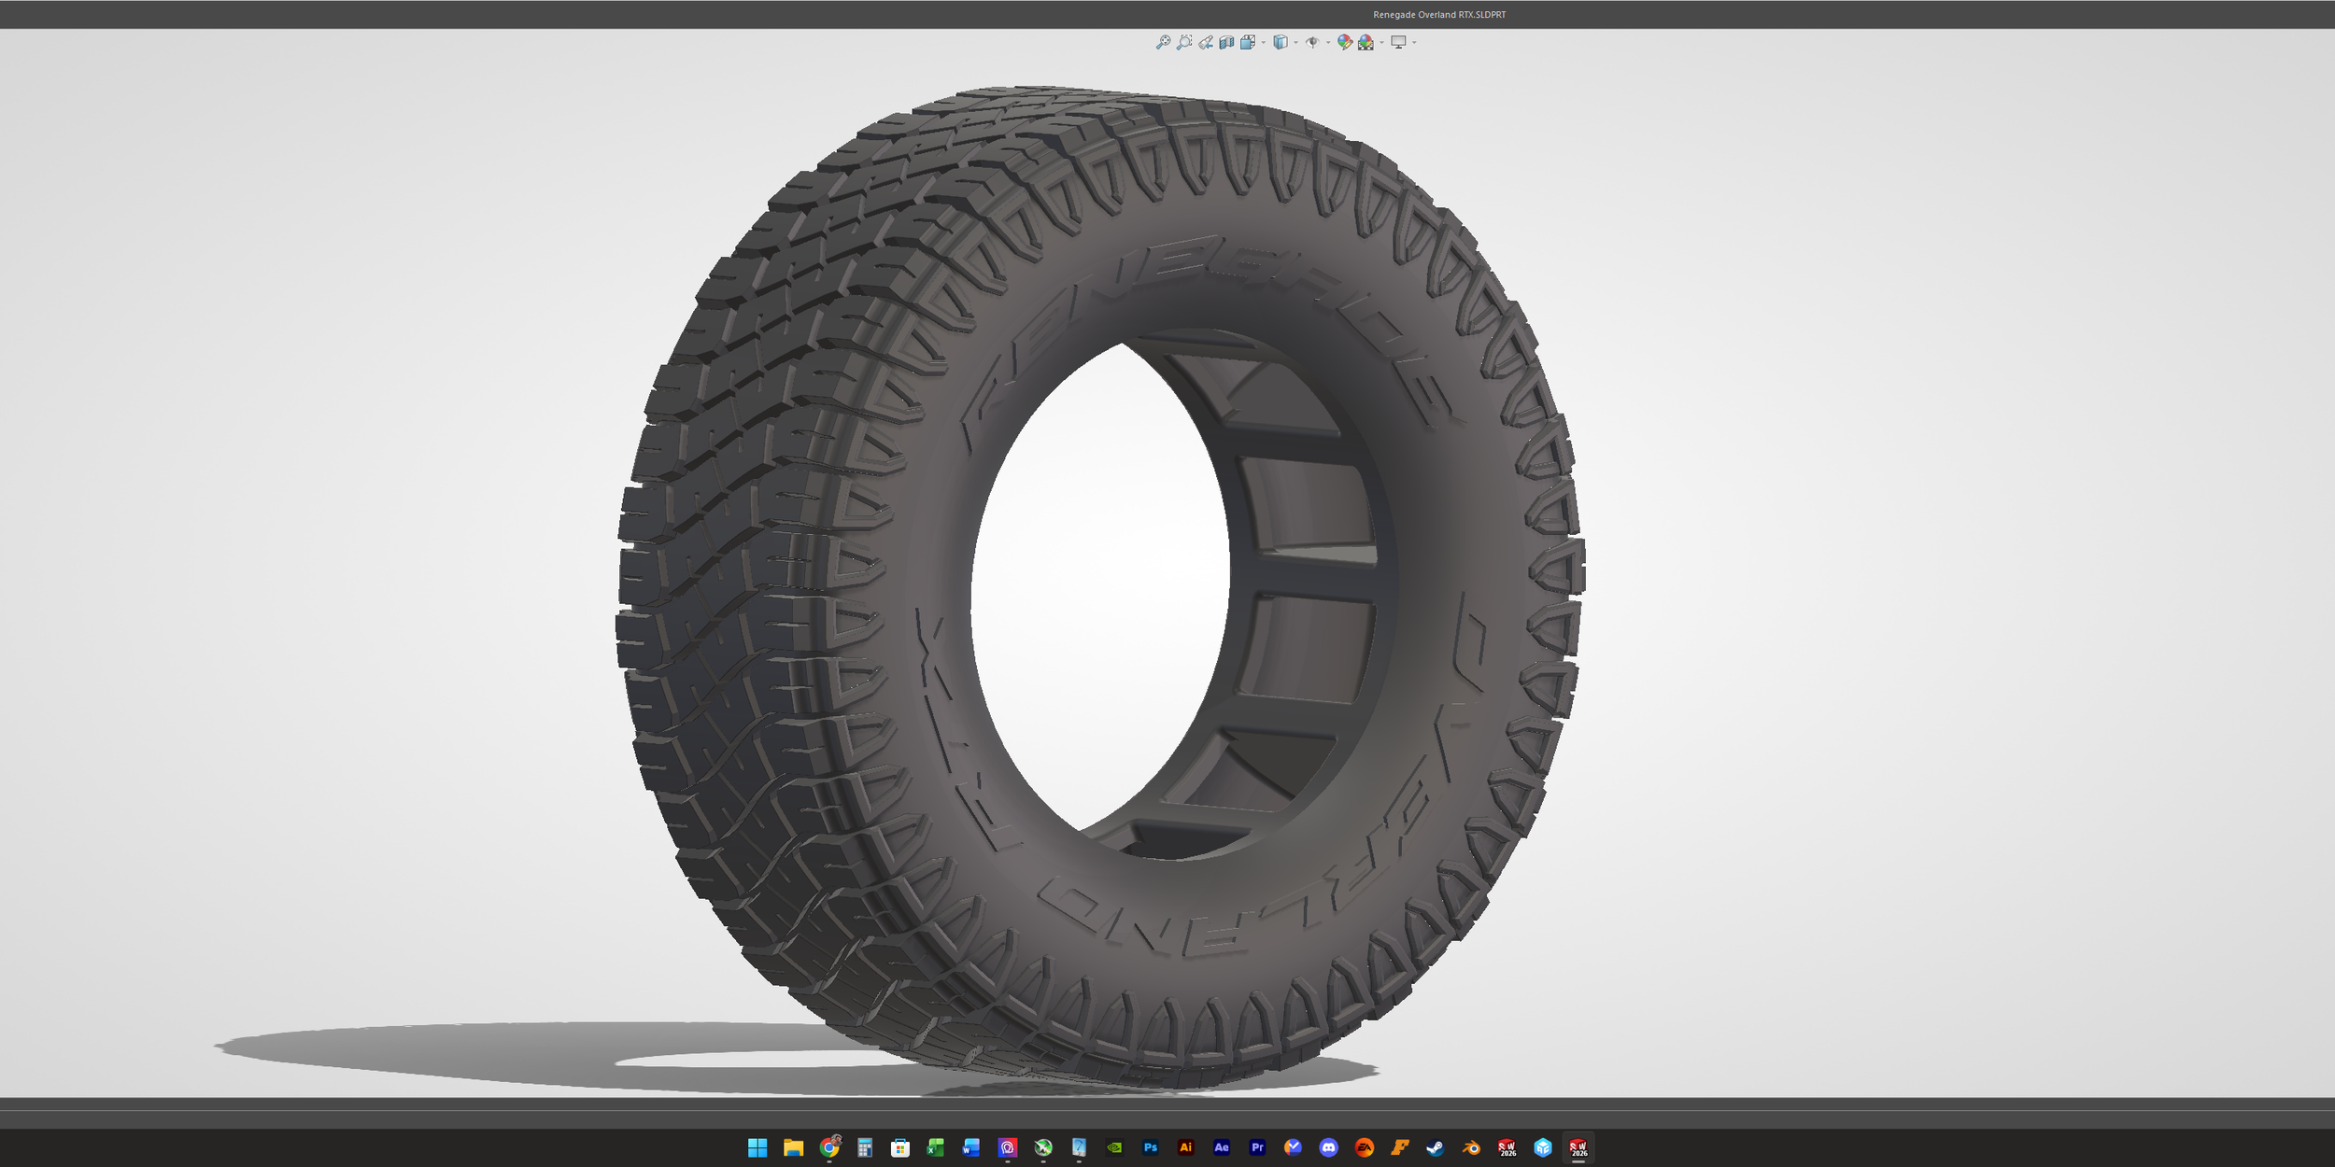Click the Apply Scene icon

point(1366,42)
